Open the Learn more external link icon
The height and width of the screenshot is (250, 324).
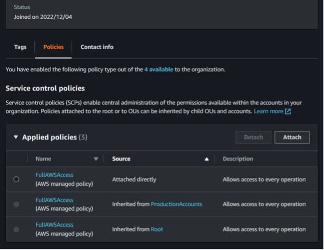(x=288, y=112)
